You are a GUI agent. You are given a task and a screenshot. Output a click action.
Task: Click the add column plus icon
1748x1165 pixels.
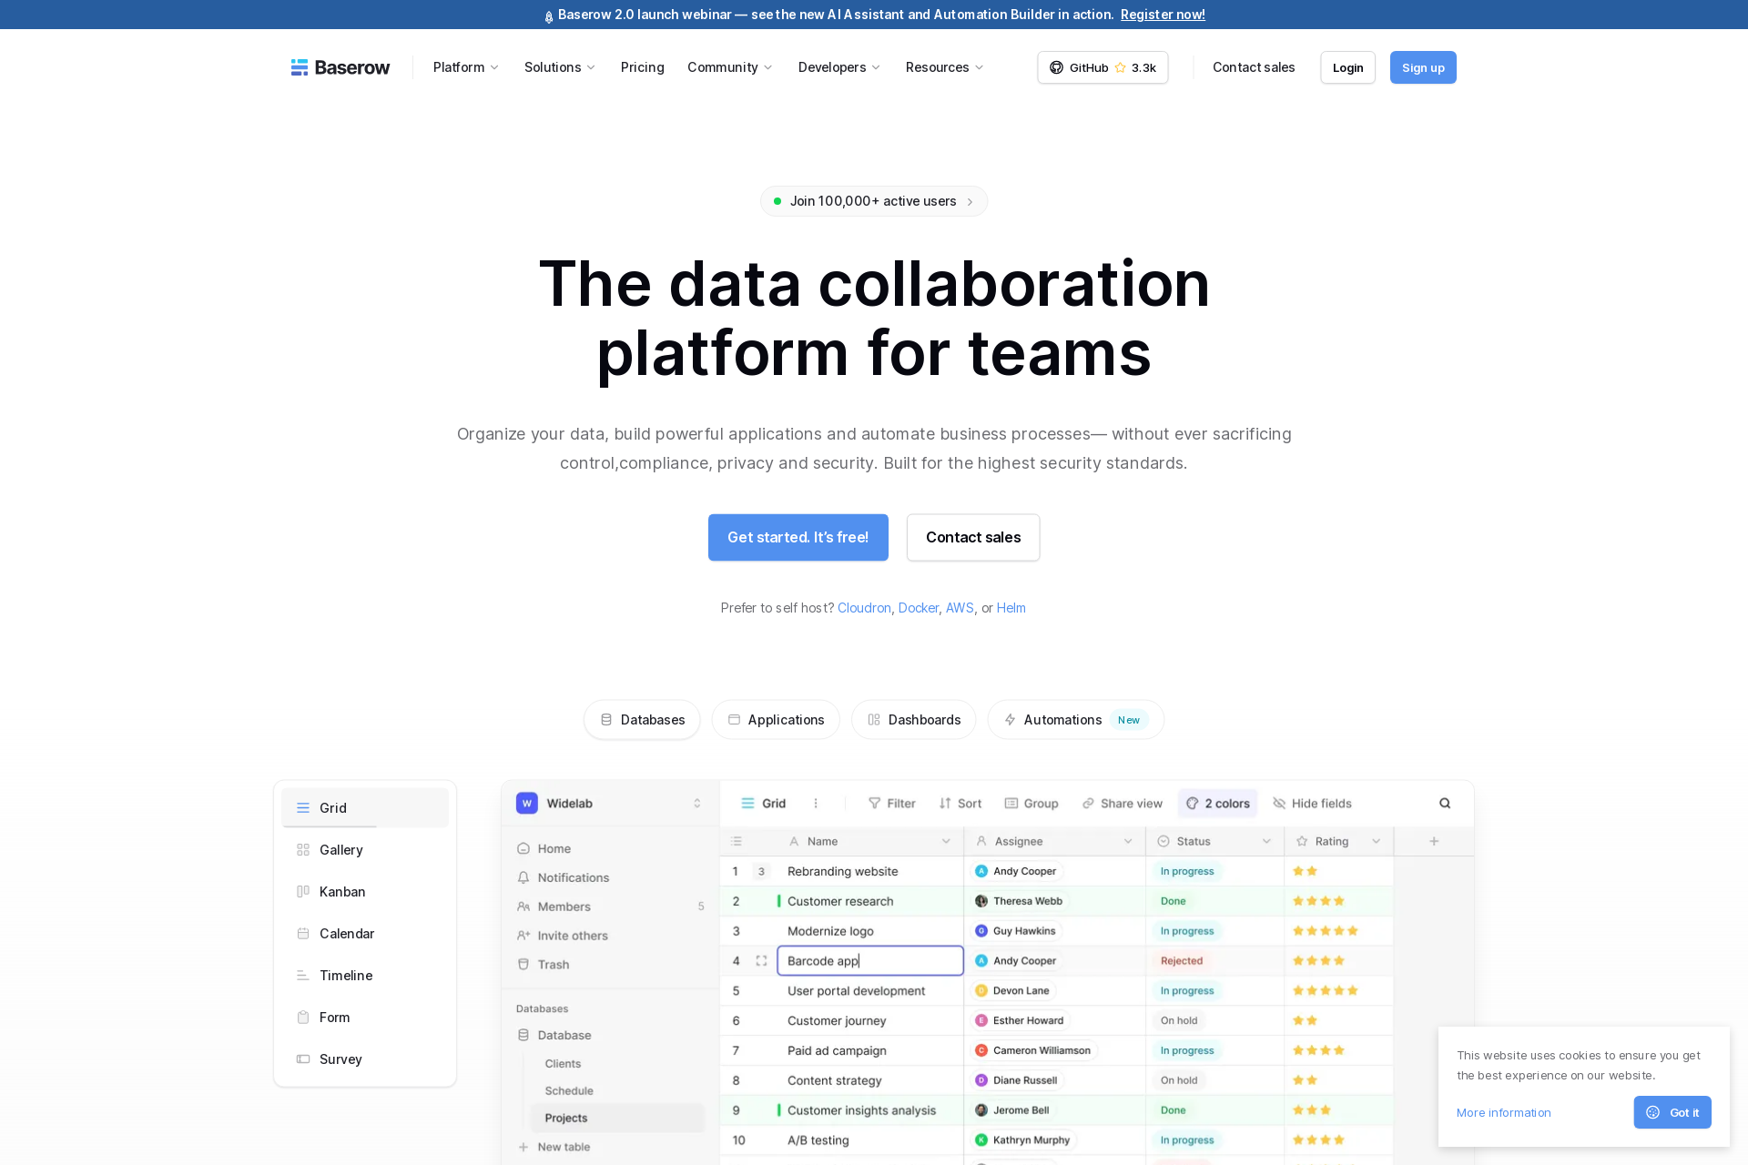1434,841
